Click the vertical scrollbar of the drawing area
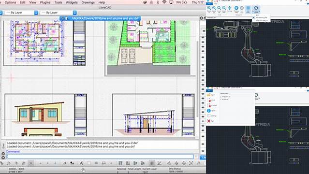 197,79
